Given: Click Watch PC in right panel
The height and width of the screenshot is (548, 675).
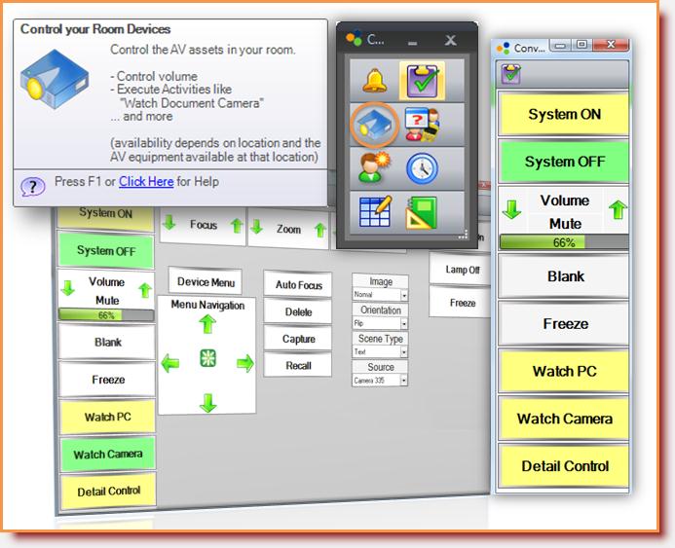Looking at the screenshot, I should point(564,371).
